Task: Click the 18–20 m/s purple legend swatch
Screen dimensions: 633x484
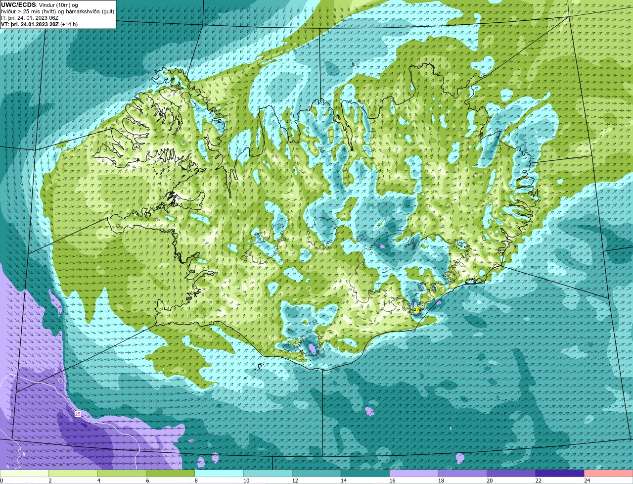Action: [463, 473]
